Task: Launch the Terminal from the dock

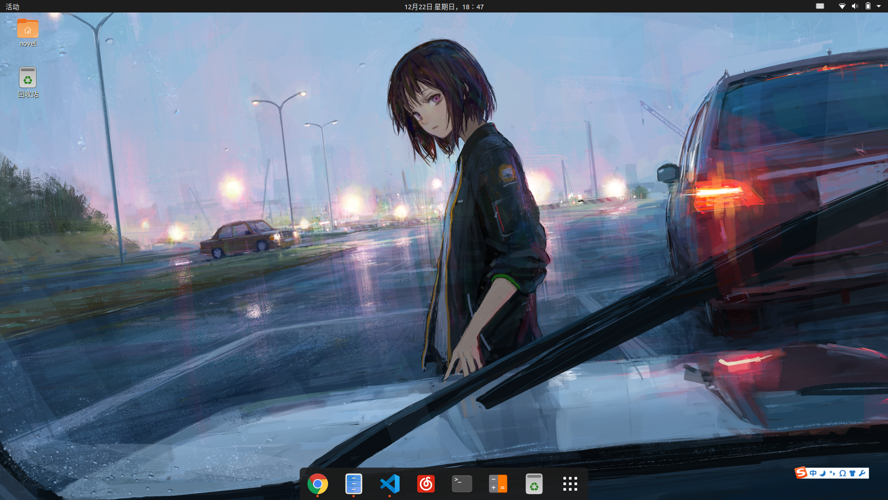Action: 462,484
